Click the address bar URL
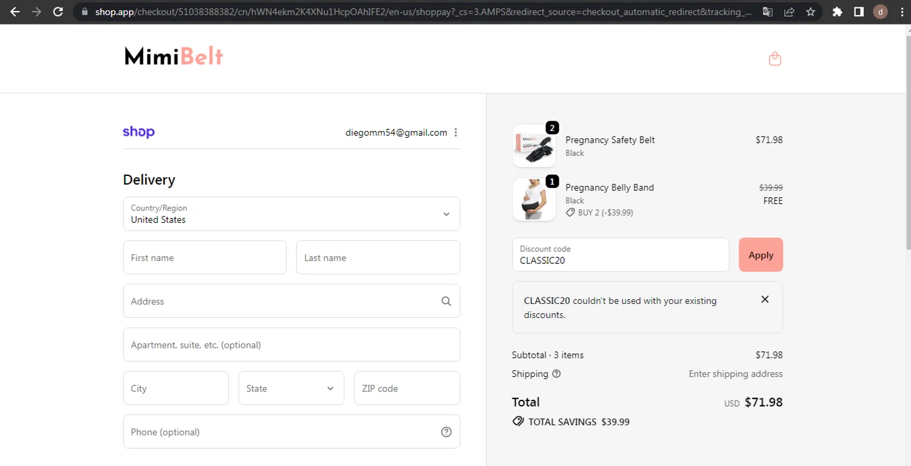 [423, 12]
